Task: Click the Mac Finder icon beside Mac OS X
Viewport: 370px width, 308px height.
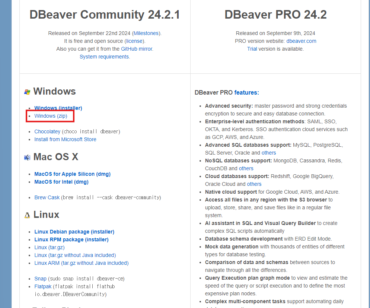Action: pos(27,158)
